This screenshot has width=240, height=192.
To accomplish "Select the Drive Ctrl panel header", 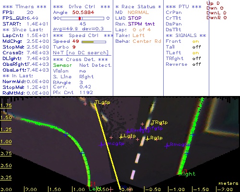I will point(82,7).
